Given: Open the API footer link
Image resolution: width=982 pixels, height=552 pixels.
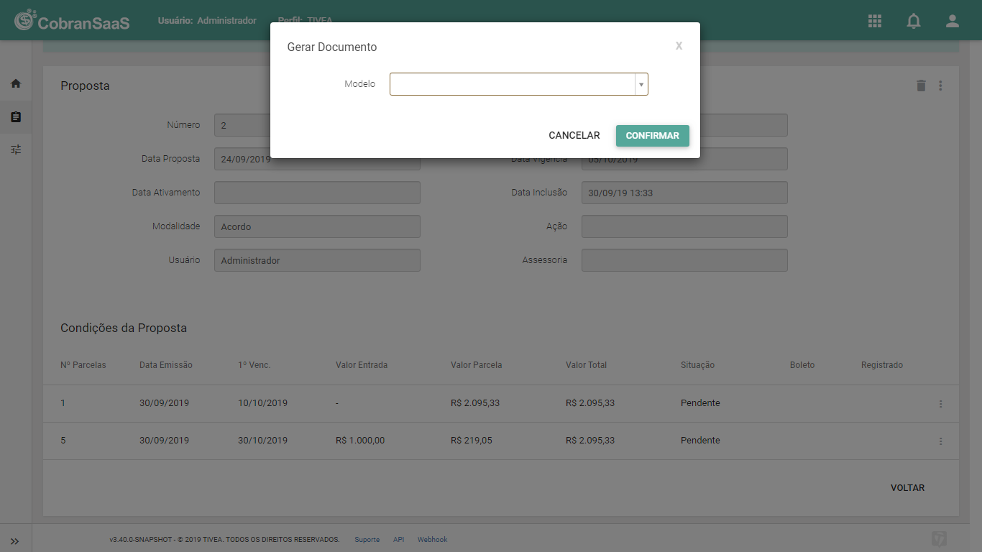Looking at the screenshot, I should [x=399, y=540].
